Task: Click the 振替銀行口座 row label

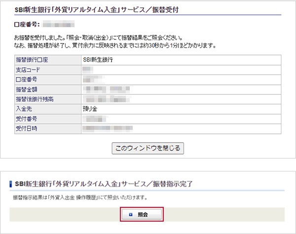Action: pyautogui.click(x=34, y=60)
